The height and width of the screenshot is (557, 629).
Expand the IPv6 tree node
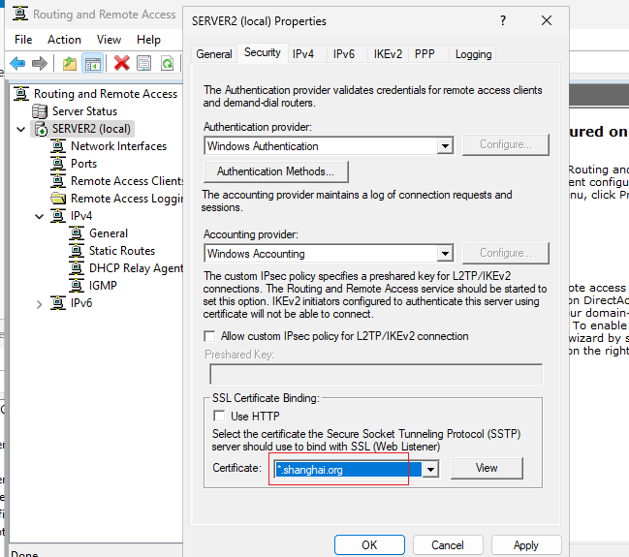39,305
